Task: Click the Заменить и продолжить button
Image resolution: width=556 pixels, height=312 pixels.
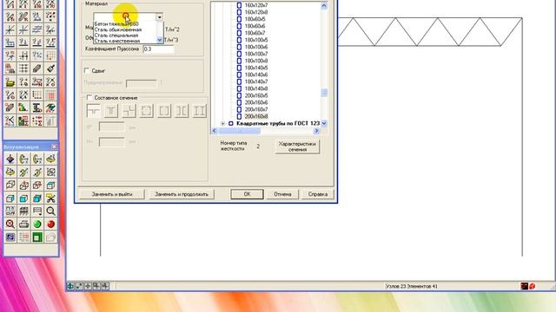Action: [x=182, y=194]
